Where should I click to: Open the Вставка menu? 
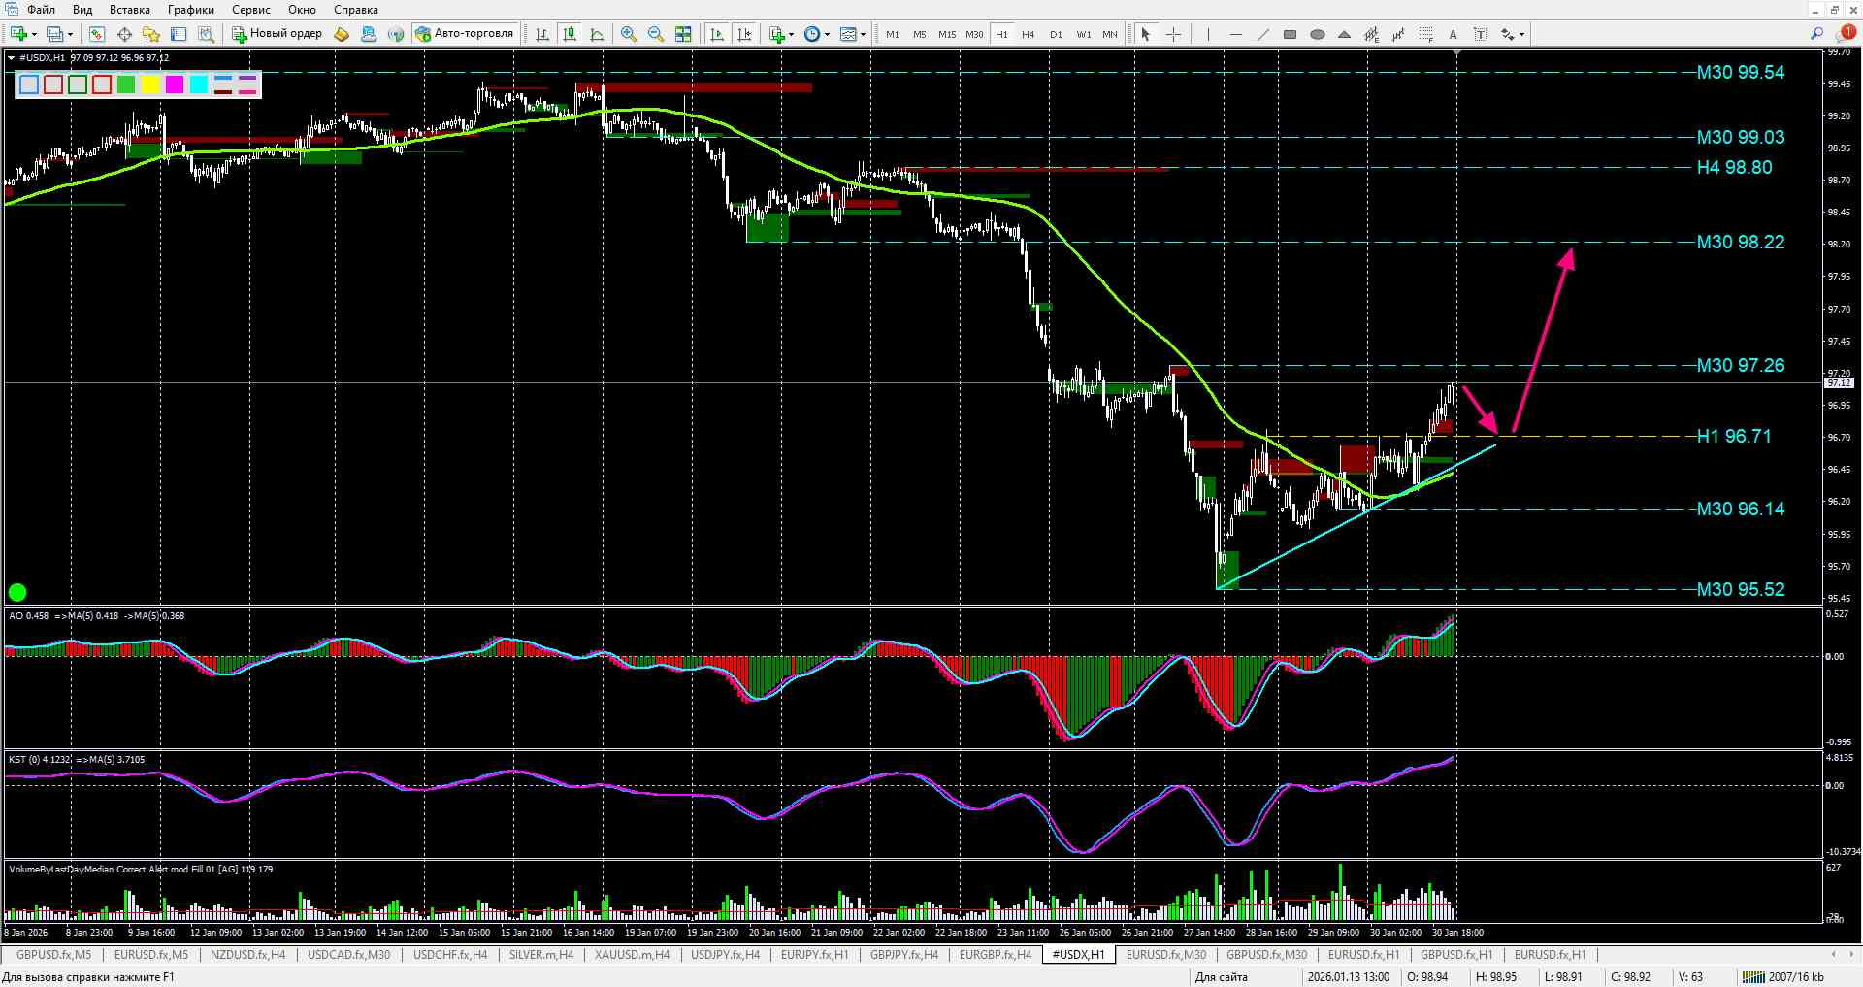click(129, 10)
